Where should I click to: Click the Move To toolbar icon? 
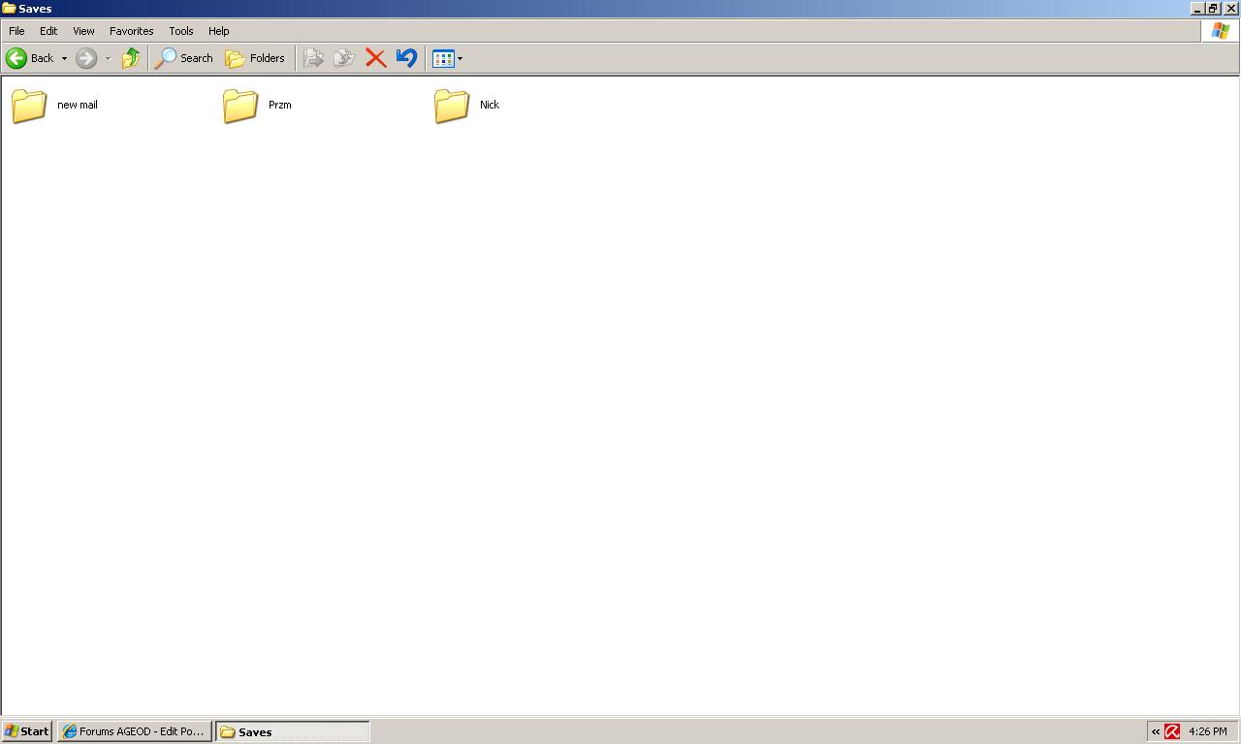click(313, 58)
